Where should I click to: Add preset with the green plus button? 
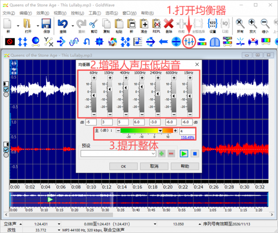tap(161, 154)
